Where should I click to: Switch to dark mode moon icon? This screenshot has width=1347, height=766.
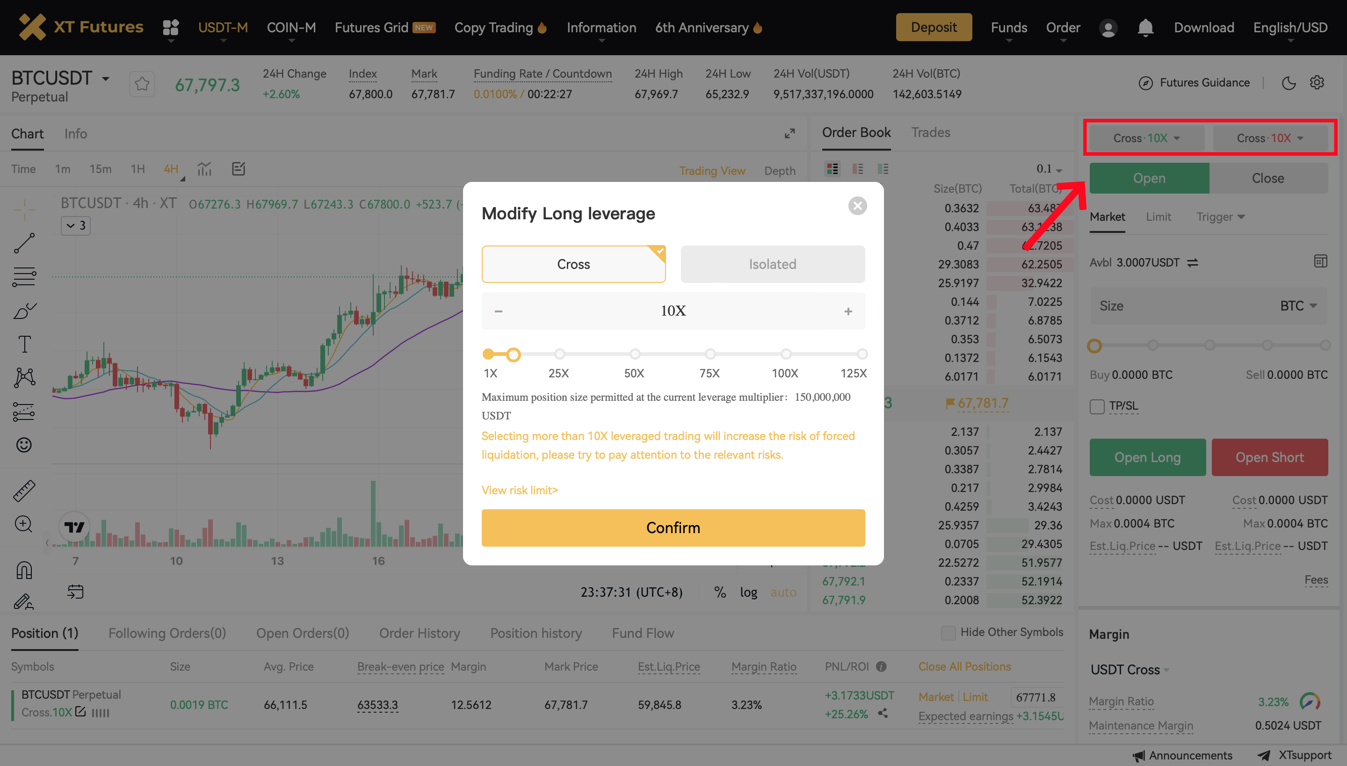1289,83
